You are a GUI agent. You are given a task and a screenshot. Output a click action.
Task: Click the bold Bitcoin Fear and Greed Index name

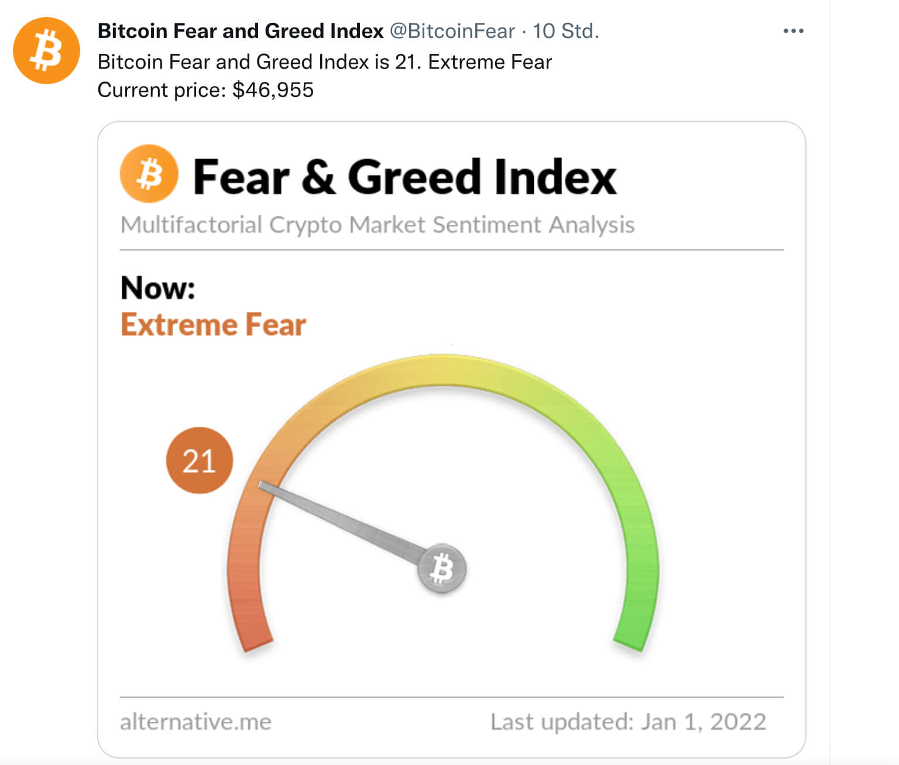(237, 30)
